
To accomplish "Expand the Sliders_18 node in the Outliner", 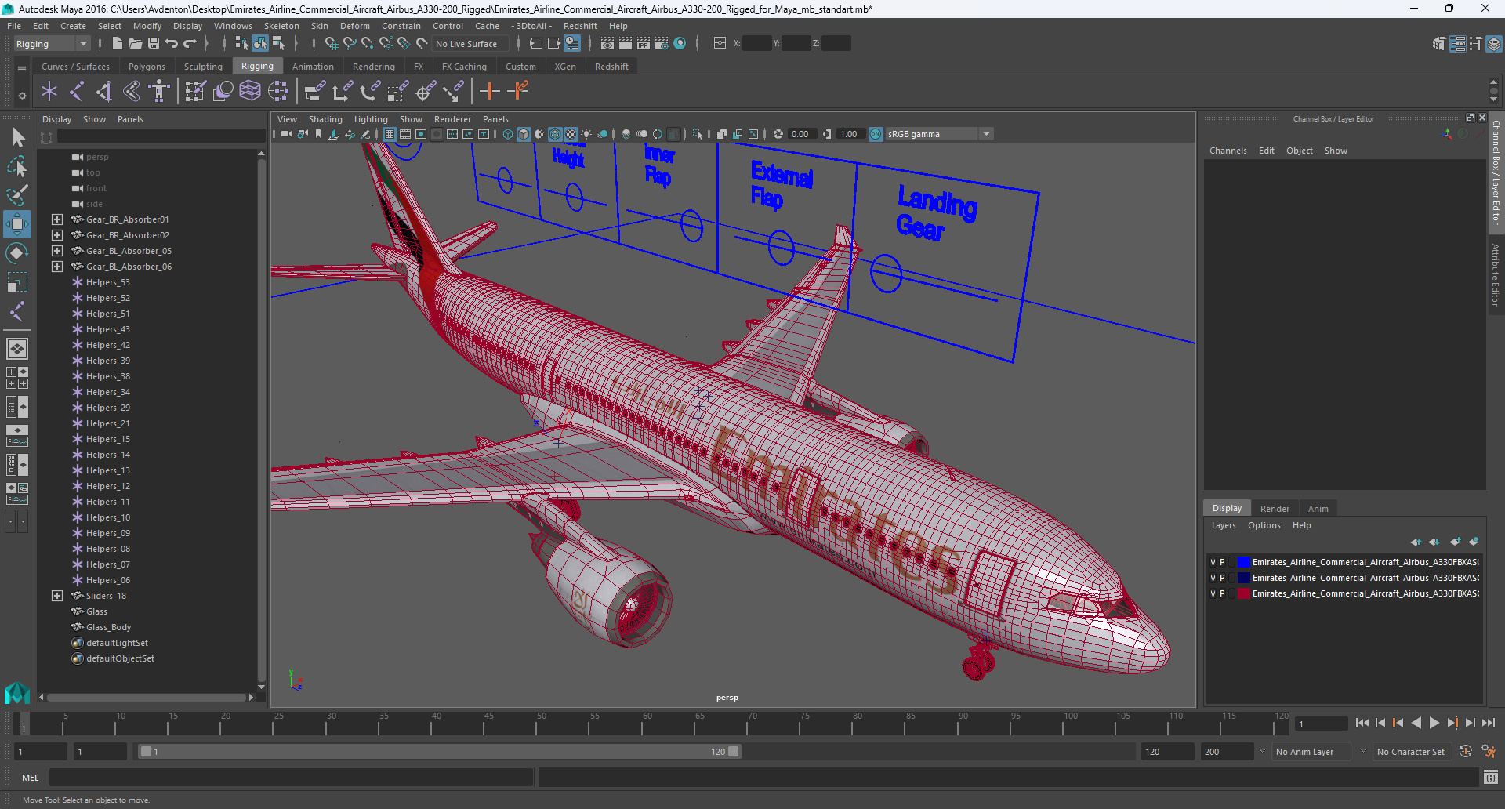I will coord(57,596).
